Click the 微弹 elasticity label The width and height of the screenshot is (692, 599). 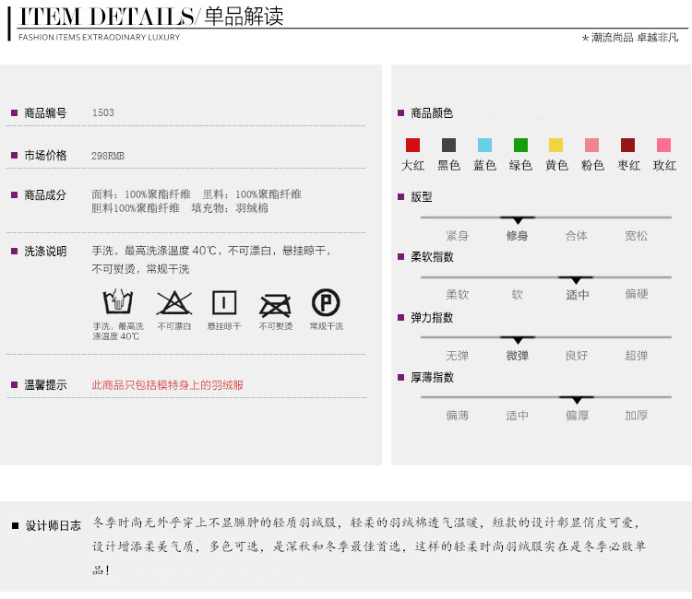tap(518, 356)
